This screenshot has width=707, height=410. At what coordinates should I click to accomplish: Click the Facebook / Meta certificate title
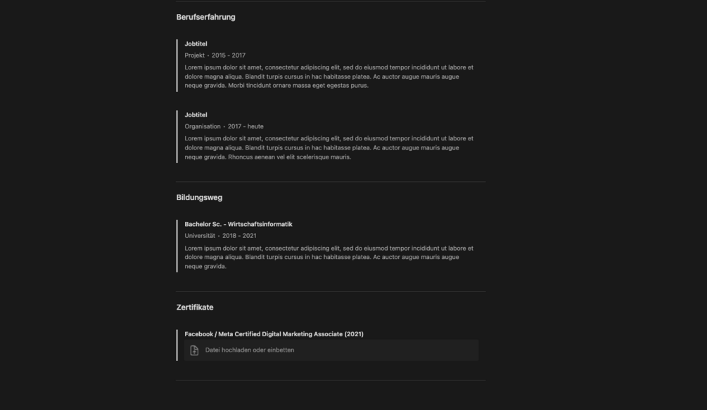click(x=274, y=334)
